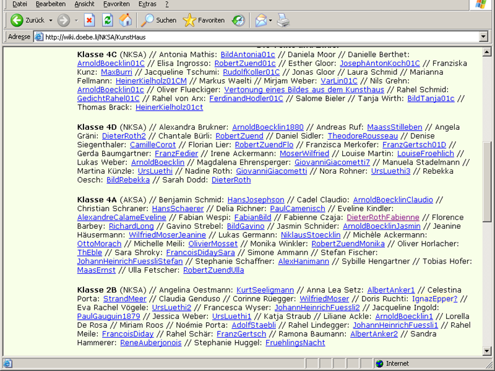Stop loading with the red X icon
The image size is (495, 371).
(x=89, y=20)
